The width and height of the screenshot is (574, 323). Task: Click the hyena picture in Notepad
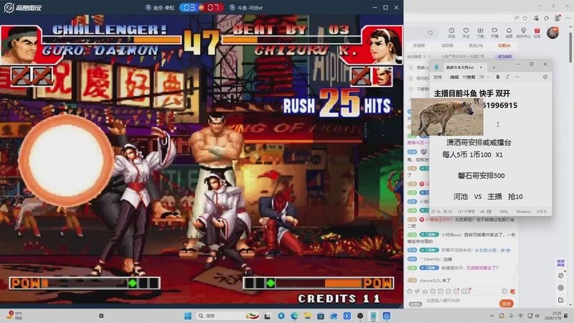click(x=447, y=117)
